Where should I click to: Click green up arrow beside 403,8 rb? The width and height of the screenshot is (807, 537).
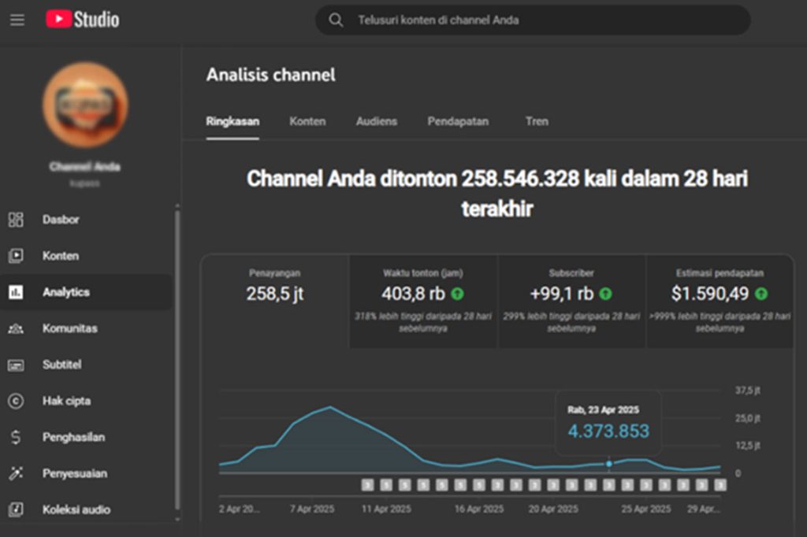457,294
